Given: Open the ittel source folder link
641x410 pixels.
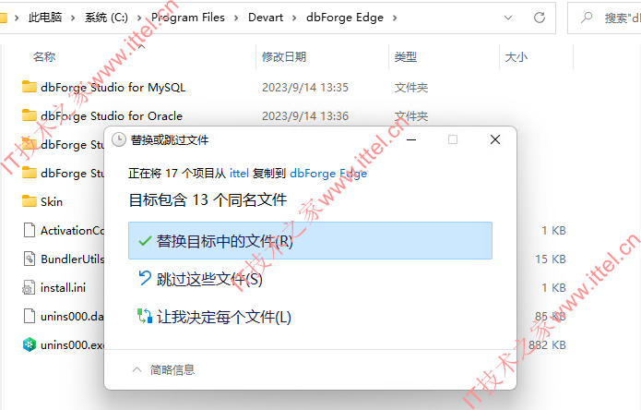Looking at the screenshot, I should (239, 174).
